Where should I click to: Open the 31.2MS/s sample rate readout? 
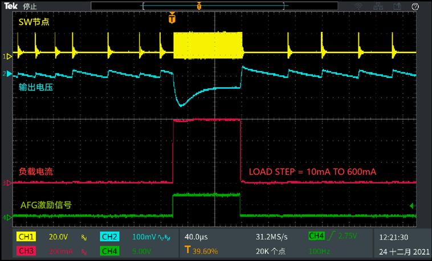tap(271, 236)
